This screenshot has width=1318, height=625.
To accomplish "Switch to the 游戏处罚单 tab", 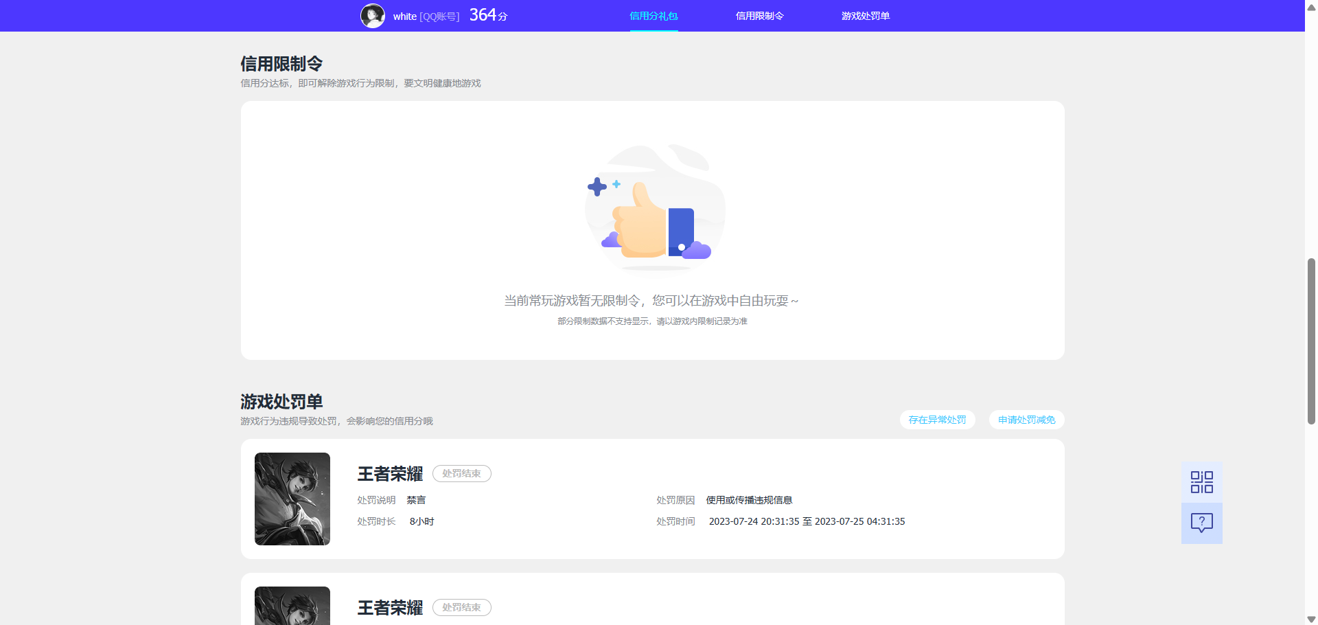I will [x=866, y=16].
